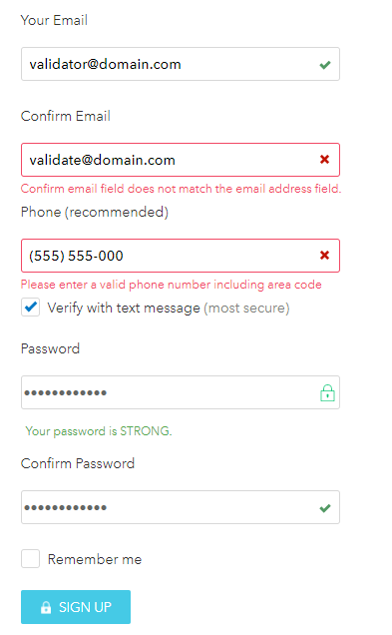This screenshot has height=635, width=392.
Task: Submit the form with SIGN UP button
Action: coord(76,607)
